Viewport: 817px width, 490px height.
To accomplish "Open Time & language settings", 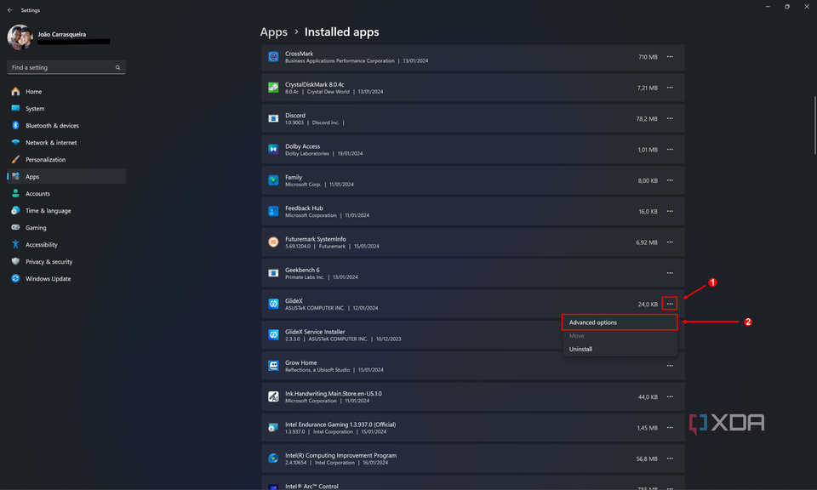I will tap(66, 210).
